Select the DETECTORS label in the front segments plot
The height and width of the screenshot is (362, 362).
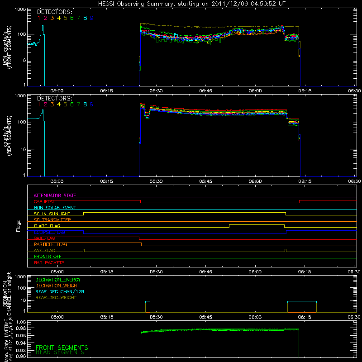click(x=55, y=12)
